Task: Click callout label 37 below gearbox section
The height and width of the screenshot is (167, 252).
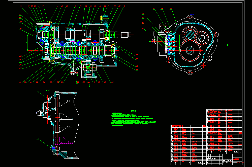Action: 62,82
